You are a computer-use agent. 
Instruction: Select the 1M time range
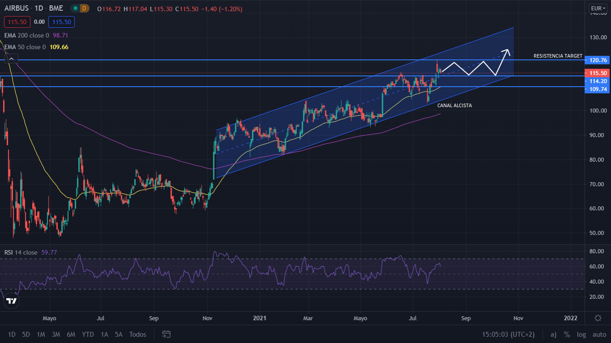[x=41, y=334]
